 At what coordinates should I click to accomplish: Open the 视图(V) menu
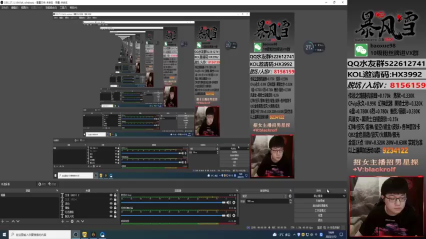click(x=24, y=7)
